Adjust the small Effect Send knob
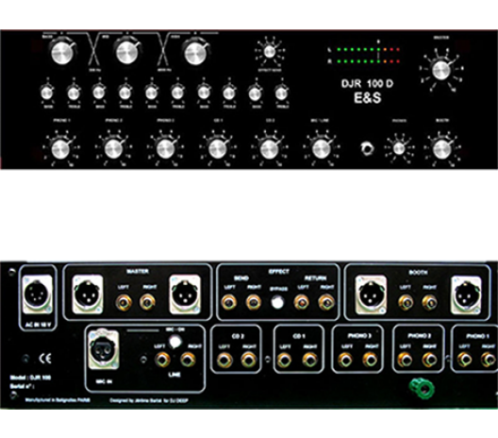 tap(270, 52)
